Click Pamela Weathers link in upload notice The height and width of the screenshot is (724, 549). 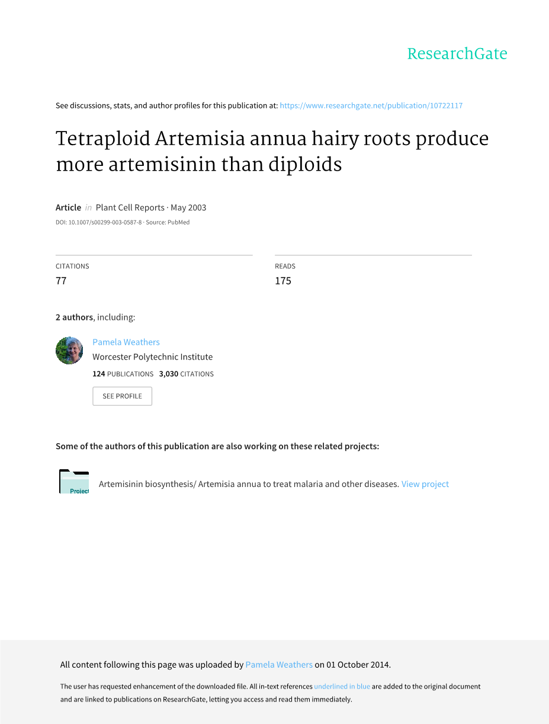pos(279,665)
